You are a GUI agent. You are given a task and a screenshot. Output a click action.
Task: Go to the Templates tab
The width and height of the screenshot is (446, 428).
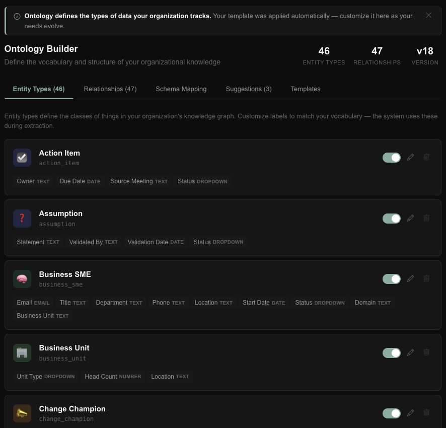coord(306,89)
